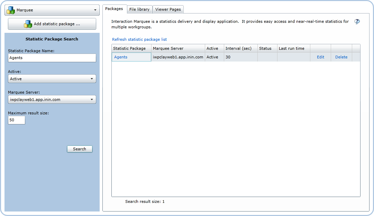
Task: Open the Marquee Server filter dropdown
Action: pyautogui.click(x=52, y=100)
